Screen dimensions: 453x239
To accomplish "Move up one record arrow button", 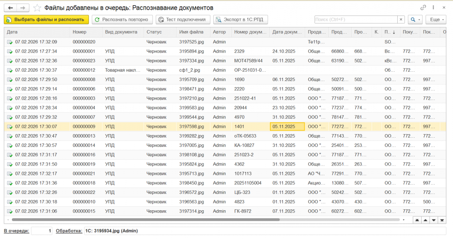I will click(x=425, y=220).
